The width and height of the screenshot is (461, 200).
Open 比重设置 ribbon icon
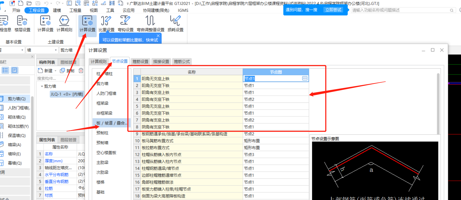106,24
